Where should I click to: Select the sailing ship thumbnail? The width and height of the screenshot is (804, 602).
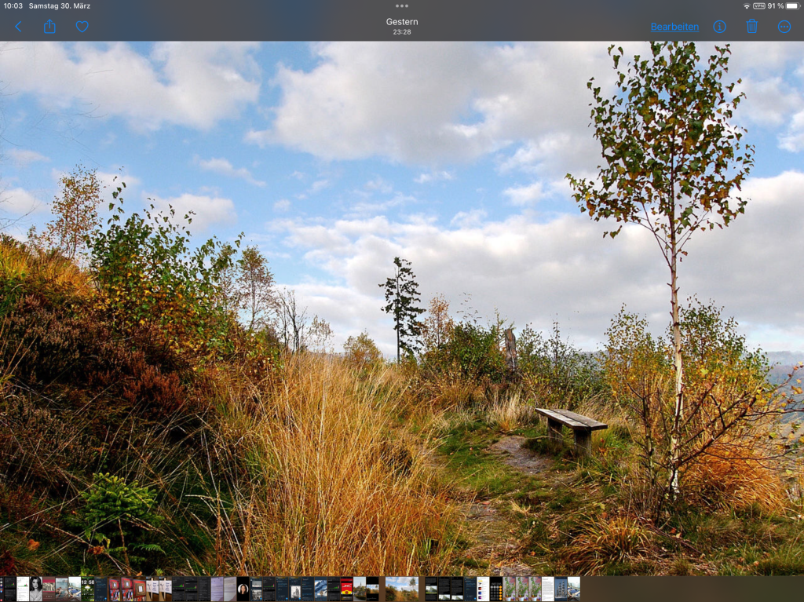561,589
